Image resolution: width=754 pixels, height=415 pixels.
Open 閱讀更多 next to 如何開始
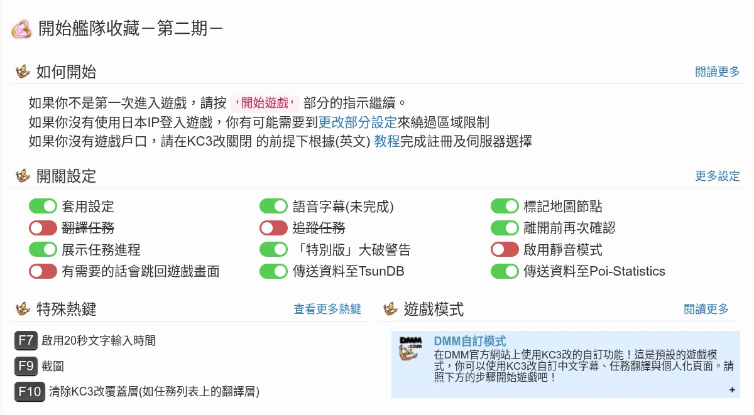pos(718,72)
